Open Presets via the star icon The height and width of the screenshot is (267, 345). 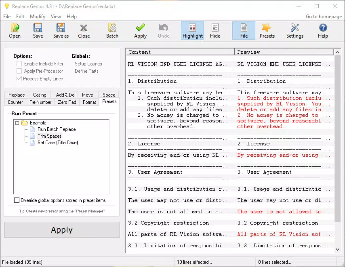pos(267,31)
